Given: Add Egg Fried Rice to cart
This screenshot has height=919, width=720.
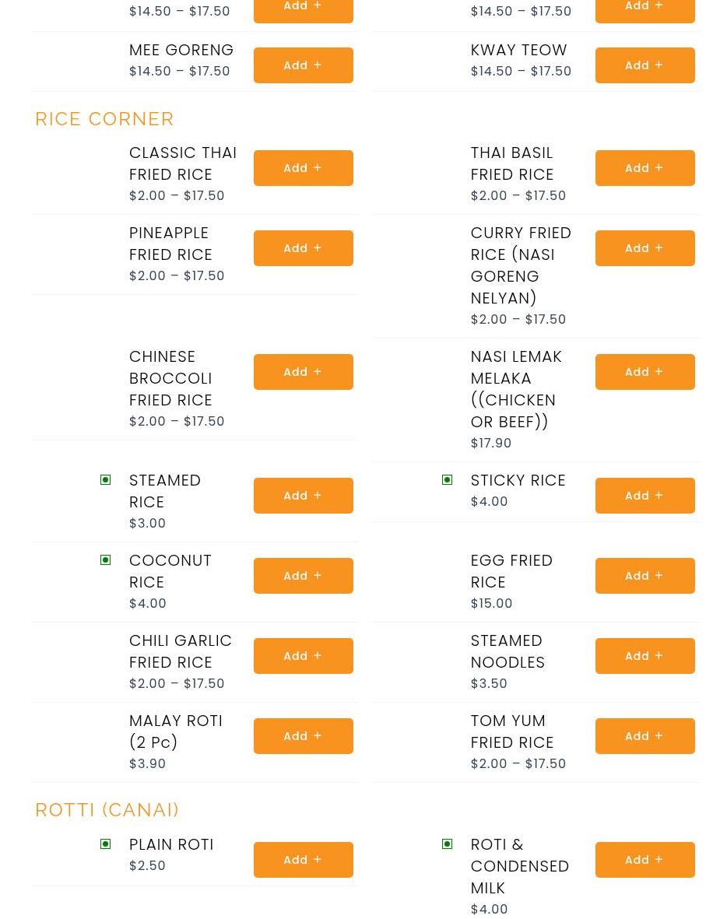Looking at the screenshot, I should coord(644,576).
